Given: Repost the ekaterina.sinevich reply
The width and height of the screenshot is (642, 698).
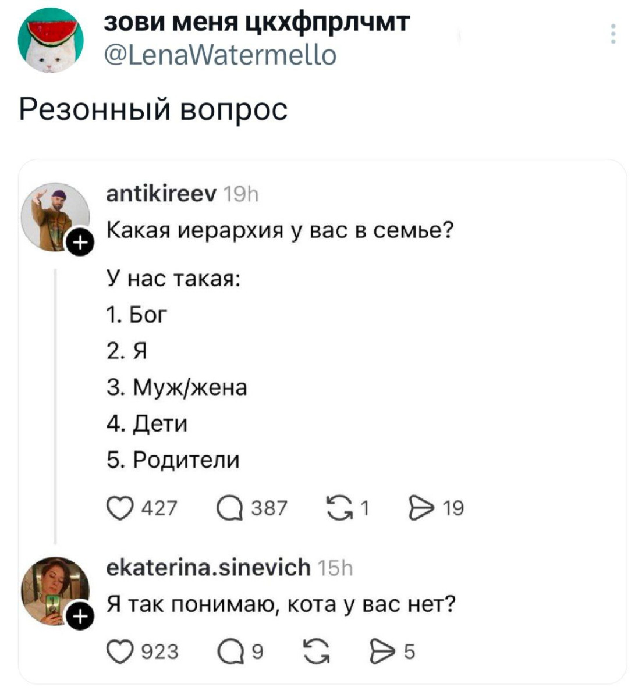Looking at the screenshot, I should (x=316, y=651).
